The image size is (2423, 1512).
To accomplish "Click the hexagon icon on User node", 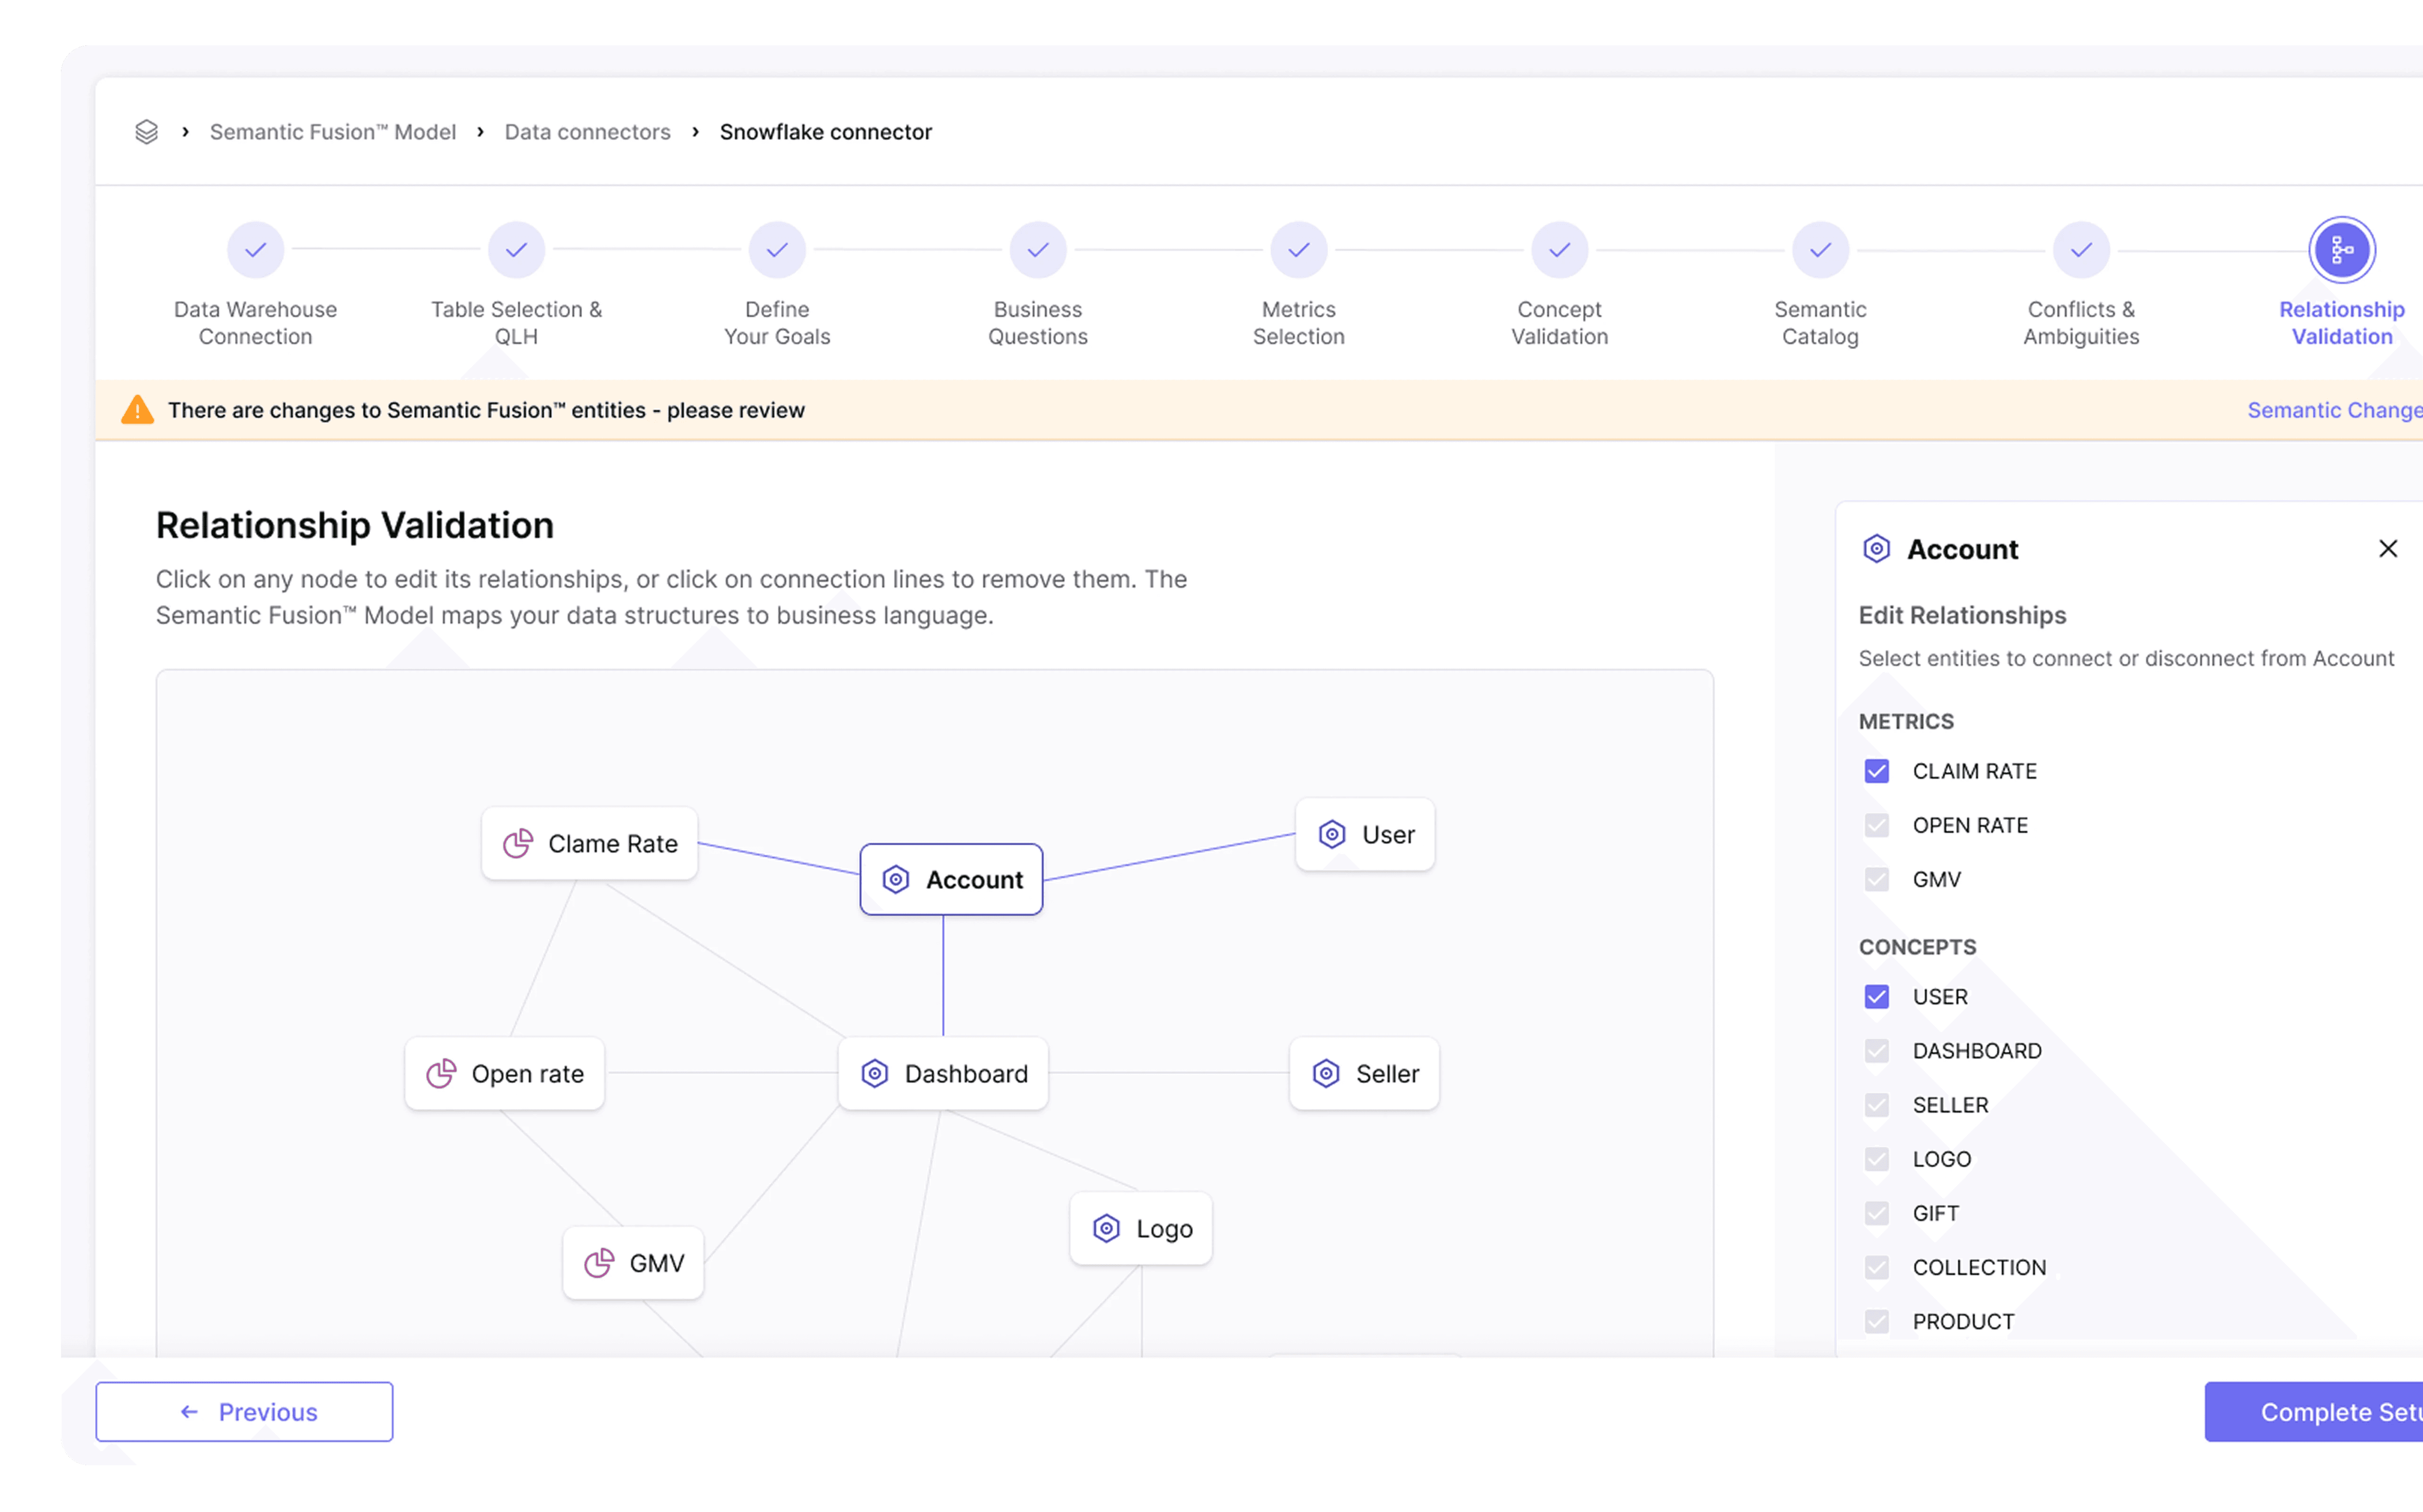I will (1331, 835).
